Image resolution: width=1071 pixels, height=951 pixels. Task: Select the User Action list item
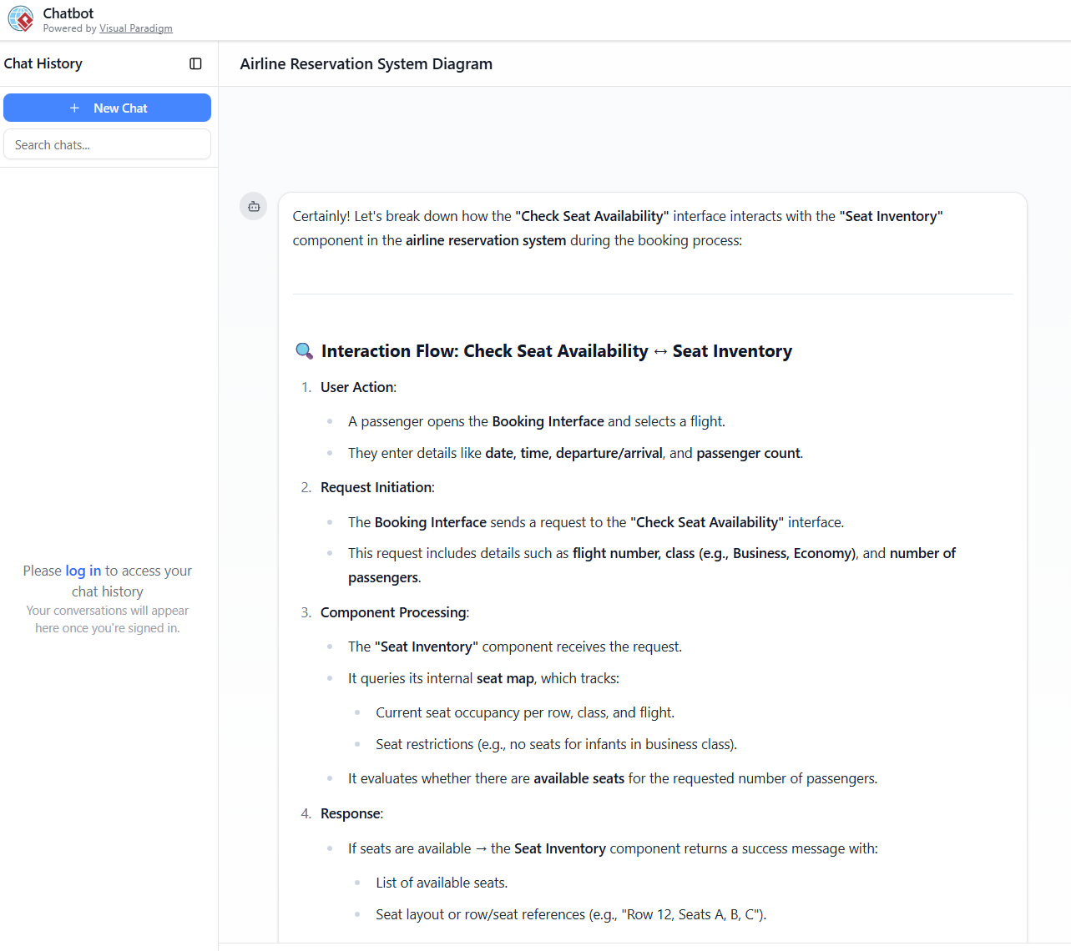[357, 387]
